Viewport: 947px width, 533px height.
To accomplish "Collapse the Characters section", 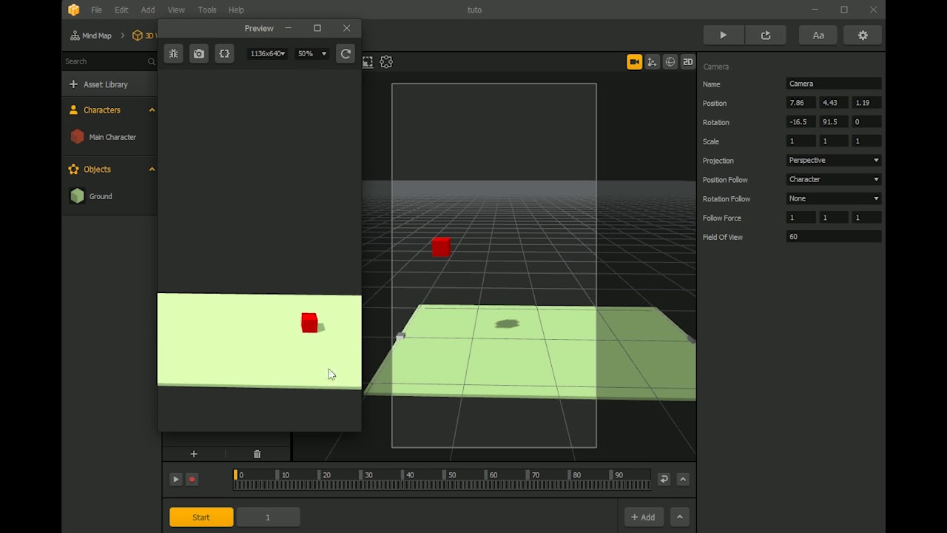I will coord(152,110).
